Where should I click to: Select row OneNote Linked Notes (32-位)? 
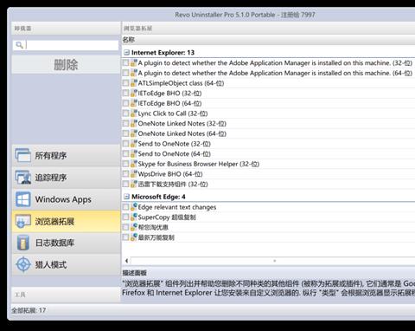(269, 124)
